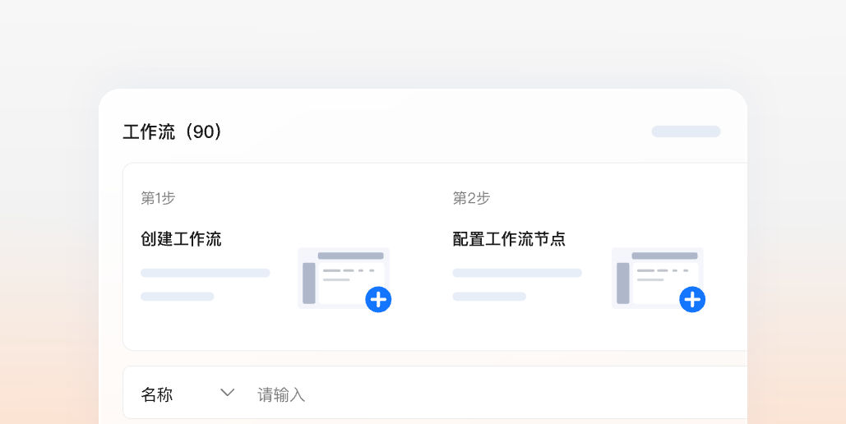Expand the chevron arrow beside 名称
The height and width of the screenshot is (424, 846).
(228, 393)
